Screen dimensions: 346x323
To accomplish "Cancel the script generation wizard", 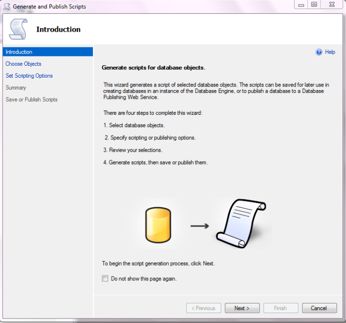I will point(319,308).
